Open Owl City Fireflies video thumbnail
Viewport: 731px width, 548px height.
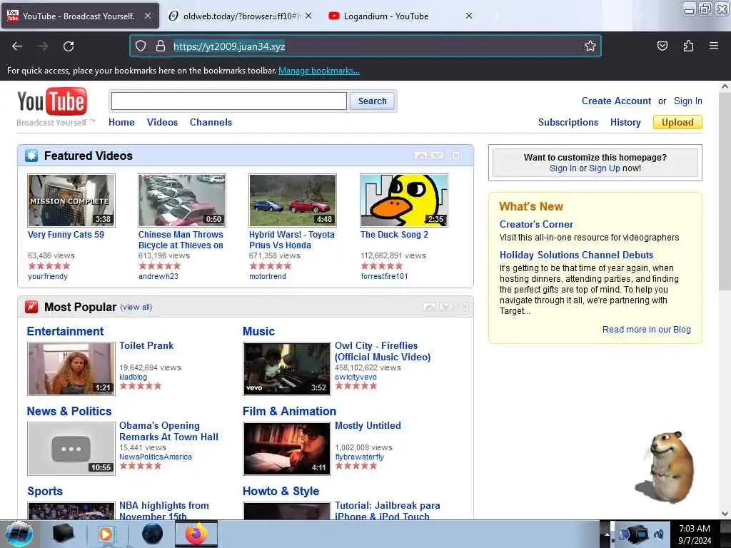pos(287,369)
